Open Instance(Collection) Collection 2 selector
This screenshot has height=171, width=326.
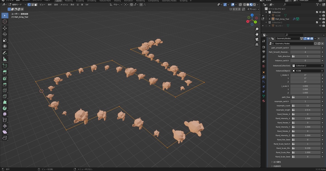click(x=308, y=66)
